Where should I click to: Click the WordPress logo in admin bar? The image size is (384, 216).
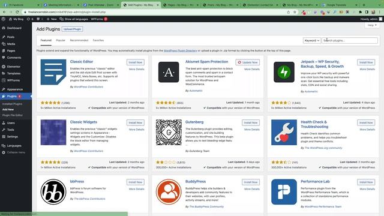click(4, 19)
